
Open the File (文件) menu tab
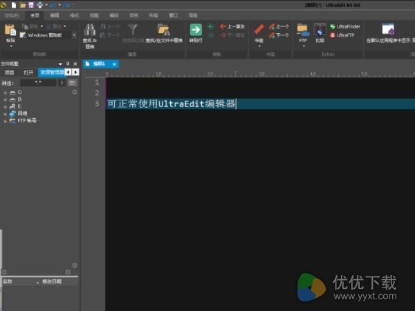[x=12, y=15]
